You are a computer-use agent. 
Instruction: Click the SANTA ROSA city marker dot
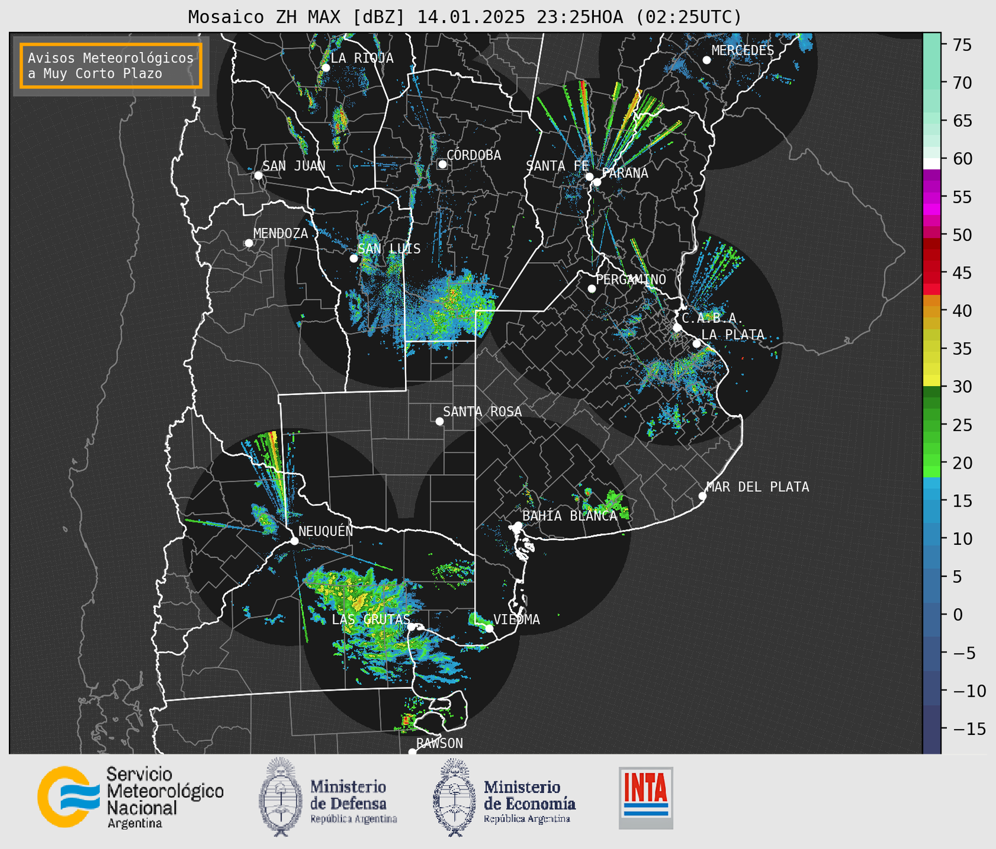coord(439,422)
